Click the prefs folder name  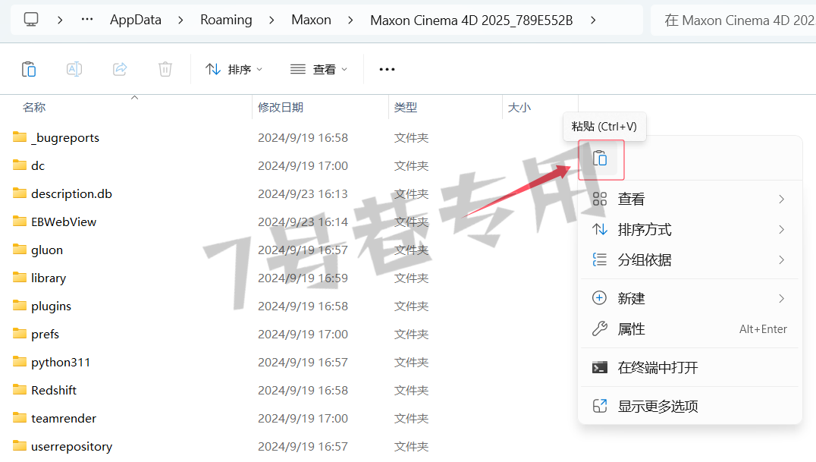click(x=45, y=335)
